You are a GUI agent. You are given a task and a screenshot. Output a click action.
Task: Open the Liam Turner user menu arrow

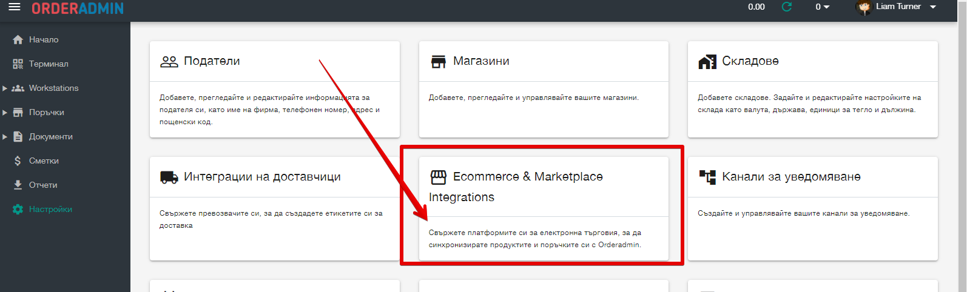[x=933, y=7]
